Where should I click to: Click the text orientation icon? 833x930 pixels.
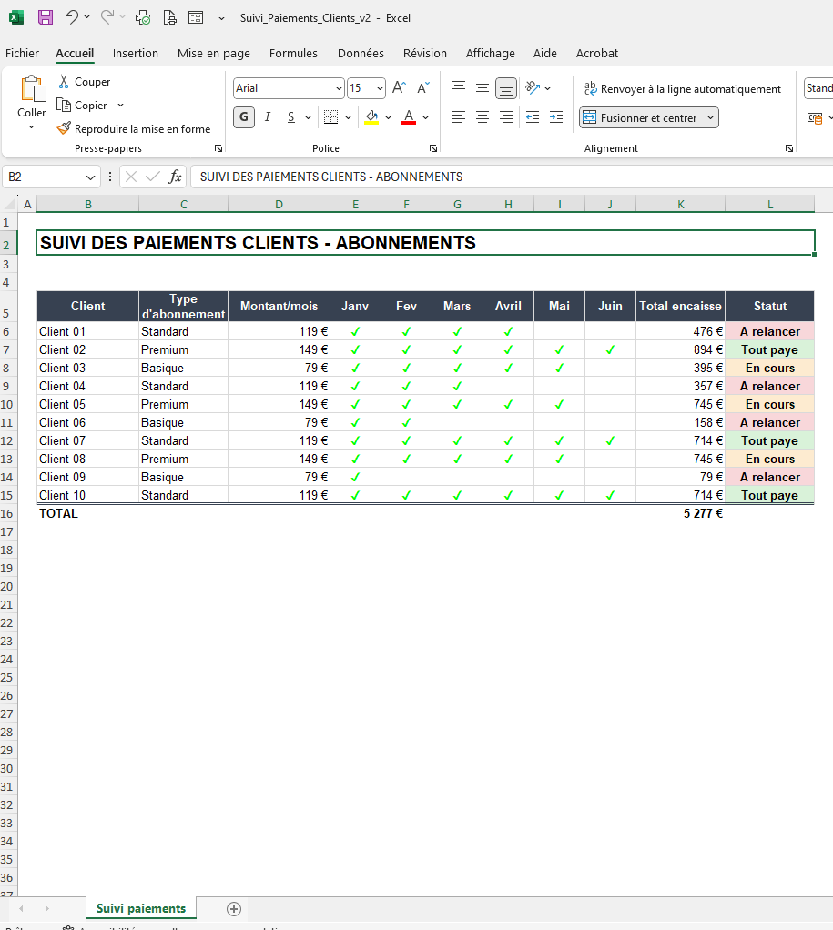tap(533, 87)
